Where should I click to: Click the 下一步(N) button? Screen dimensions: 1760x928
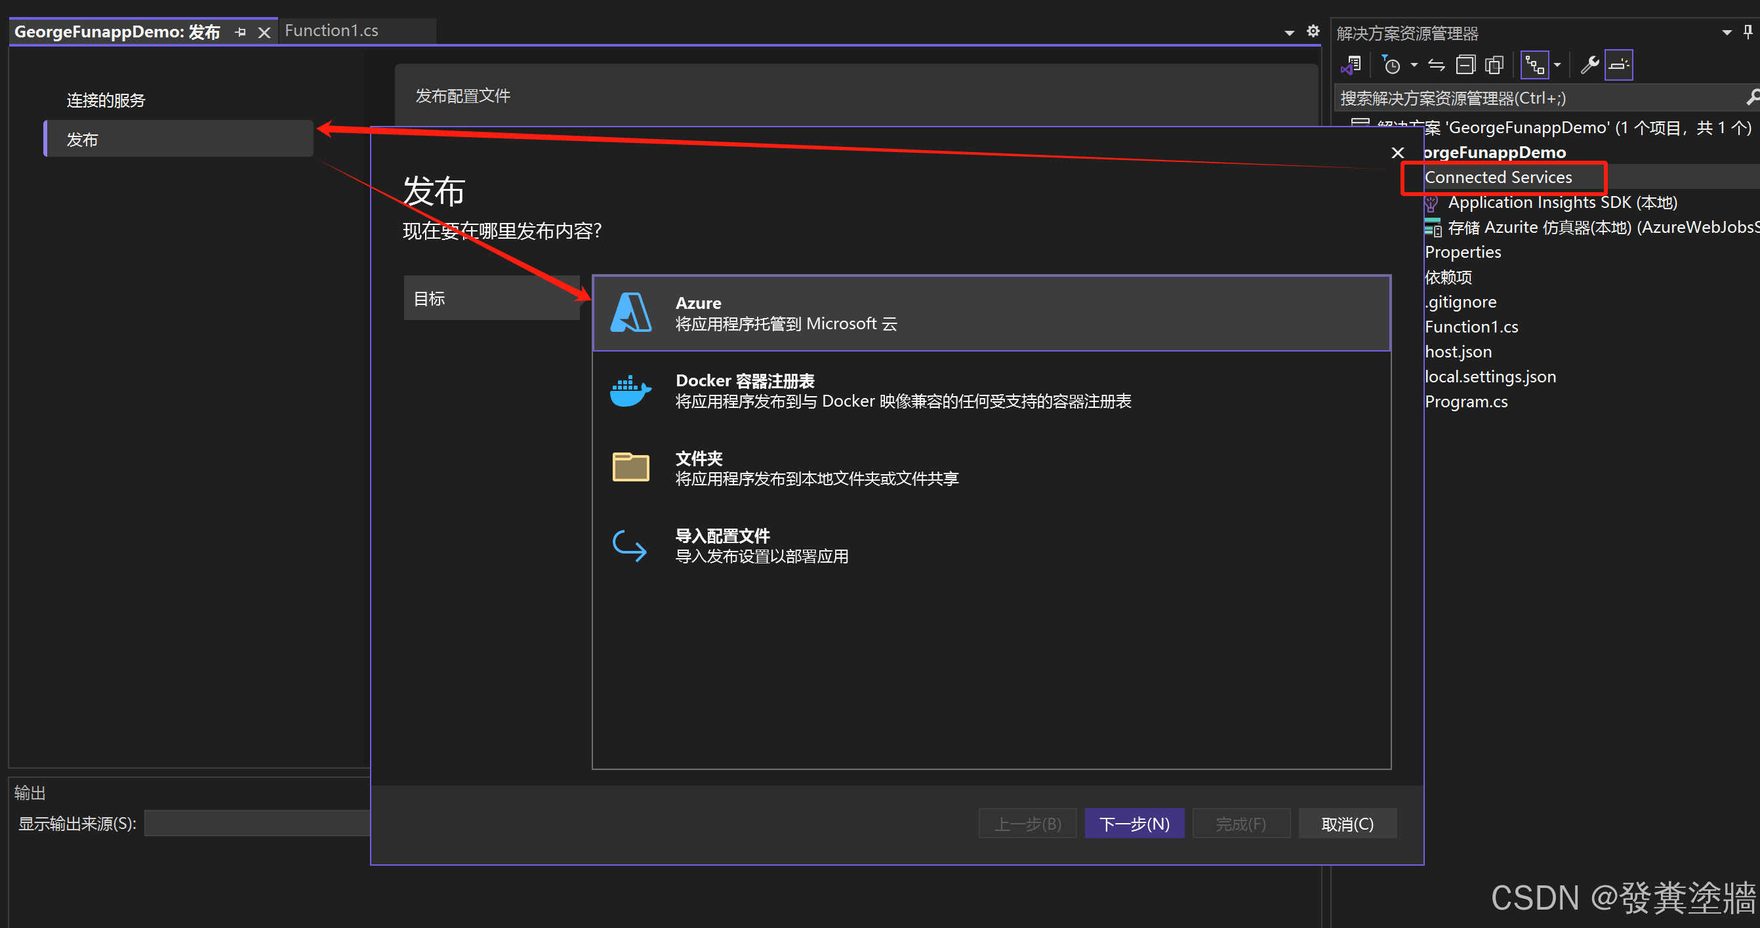[x=1134, y=824]
